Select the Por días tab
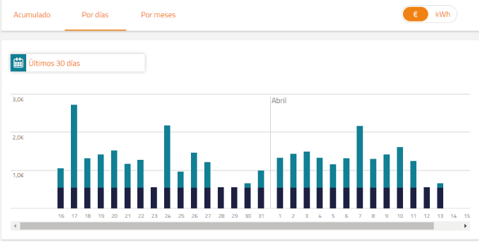 pyautogui.click(x=95, y=15)
